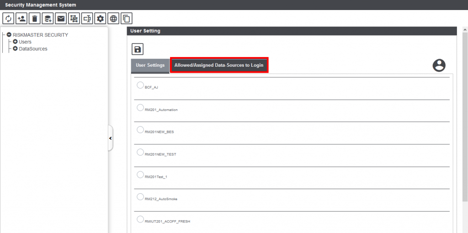Select the DataSources tree label
The image size is (468, 233).
click(x=33, y=48)
